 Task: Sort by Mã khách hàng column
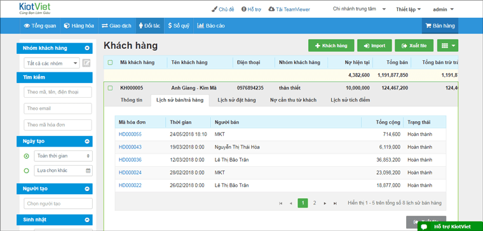(137, 62)
